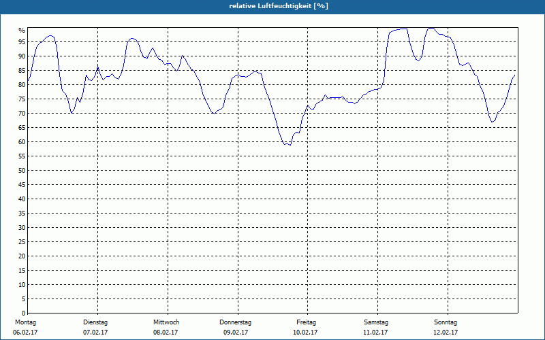Click the y-axis value 45
The width and height of the screenshot is (545, 340).
[22, 184]
